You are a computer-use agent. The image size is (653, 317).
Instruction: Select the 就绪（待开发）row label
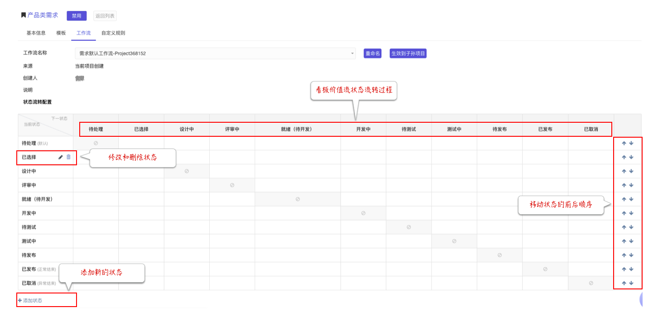[38, 199]
